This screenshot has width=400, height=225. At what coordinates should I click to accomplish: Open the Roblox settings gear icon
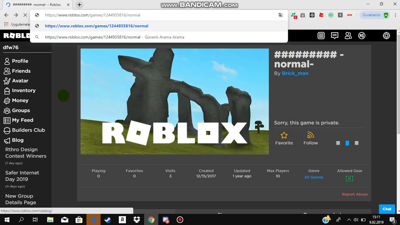[x=386, y=36]
